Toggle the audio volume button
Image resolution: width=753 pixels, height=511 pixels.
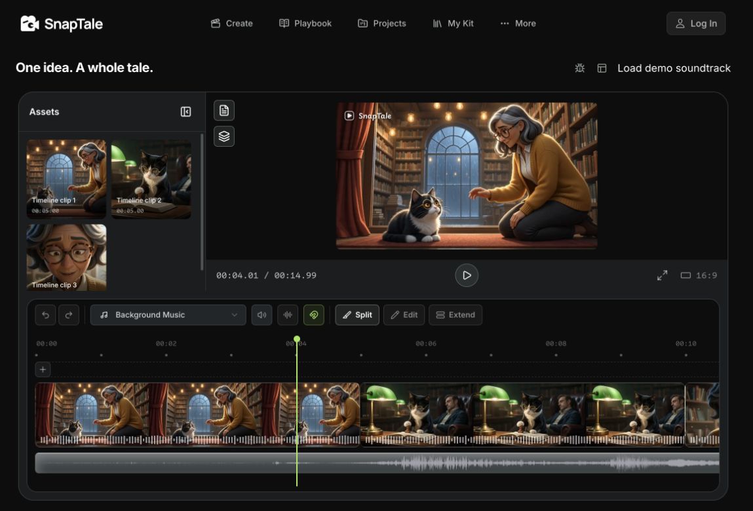[x=261, y=315]
